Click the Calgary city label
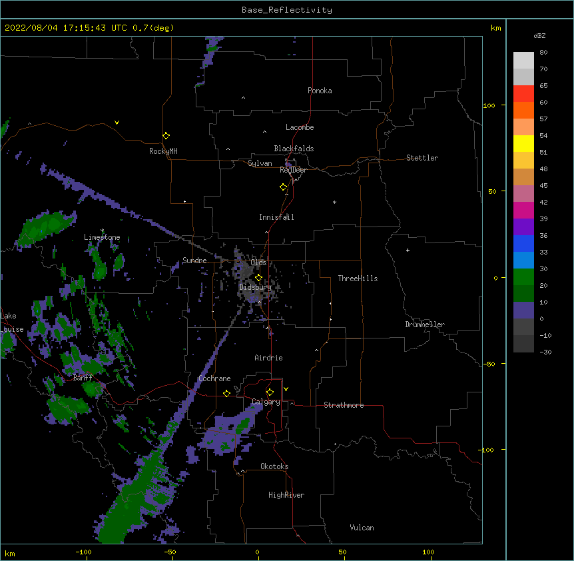 click(x=266, y=402)
